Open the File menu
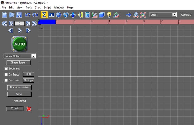Screen dimensions: 194x125 [x=4, y=7]
